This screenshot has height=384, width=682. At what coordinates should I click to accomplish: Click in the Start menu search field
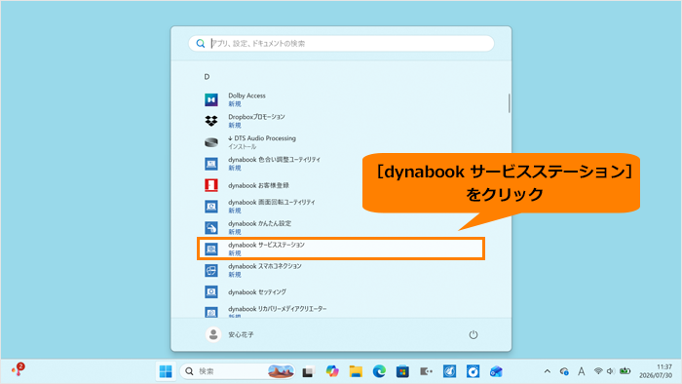(x=341, y=44)
